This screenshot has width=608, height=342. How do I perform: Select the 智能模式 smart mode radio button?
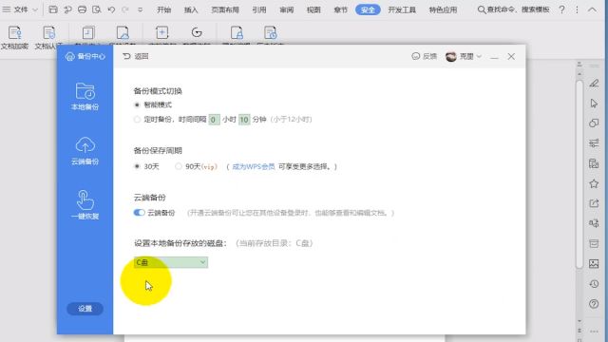tap(137, 104)
